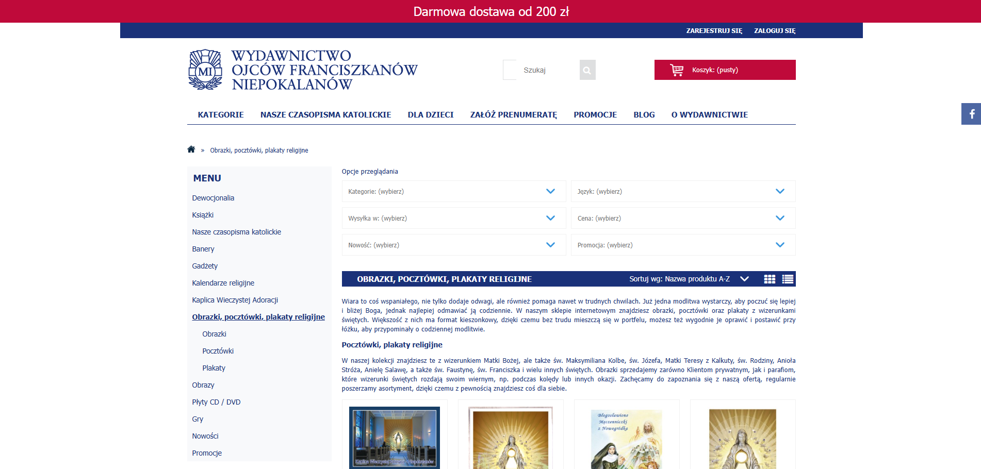The width and height of the screenshot is (981, 469).
Task: Click the home breadcrumb icon
Action: pyautogui.click(x=191, y=149)
